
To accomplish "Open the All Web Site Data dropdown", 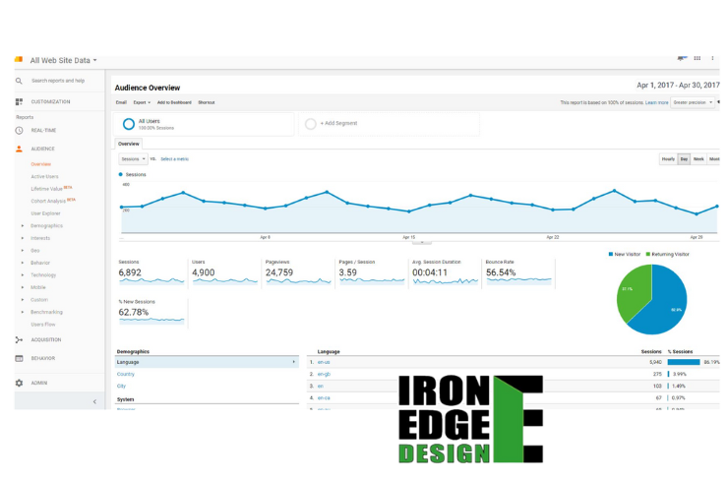I will [63, 61].
